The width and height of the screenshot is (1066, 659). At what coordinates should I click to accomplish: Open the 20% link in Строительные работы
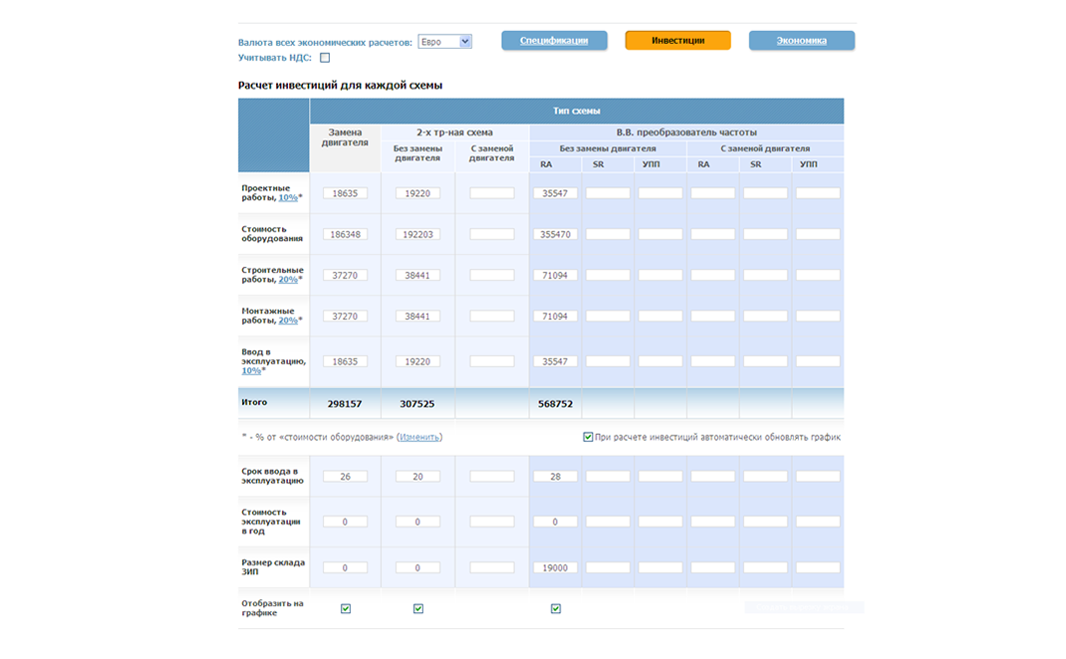(x=288, y=279)
